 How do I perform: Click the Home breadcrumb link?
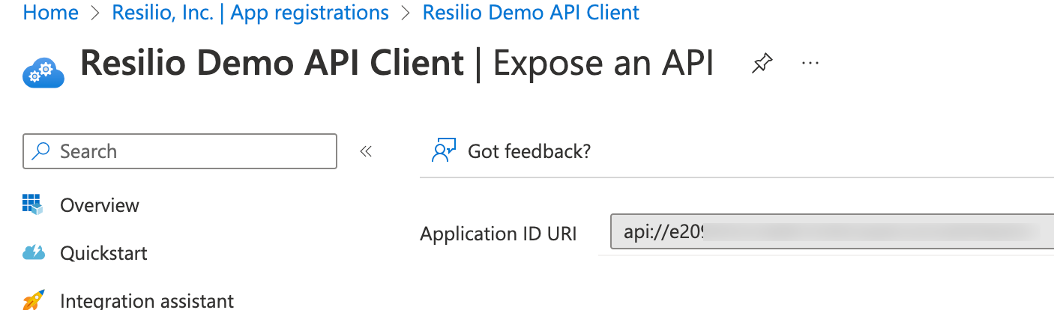tap(50, 13)
